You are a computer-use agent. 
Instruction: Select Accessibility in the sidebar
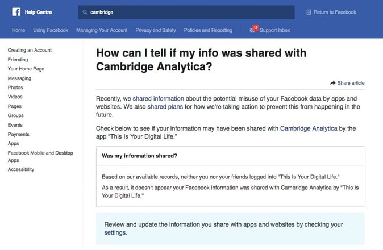[21, 169]
